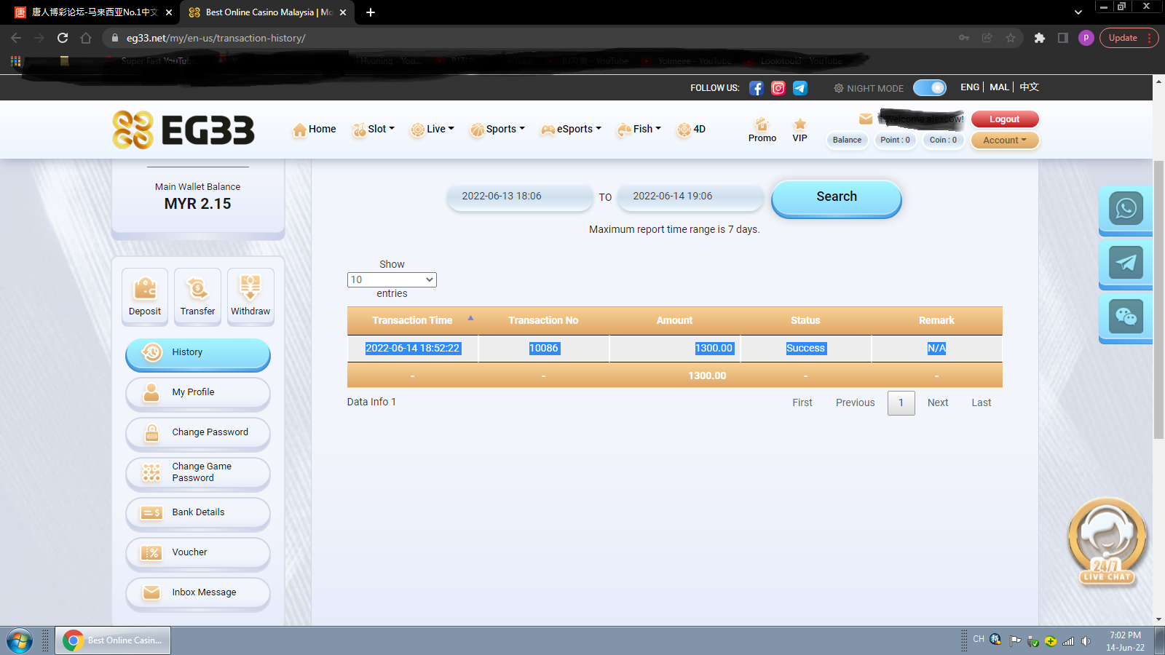Screen dimensions: 1165x655
Task: Sort by Transaction Time column header
Action: pyautogui.click(x=412, y=320)
